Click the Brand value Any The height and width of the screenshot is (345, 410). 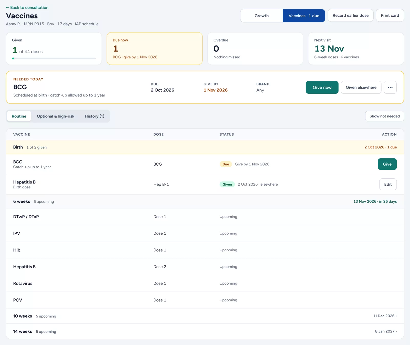260,90
